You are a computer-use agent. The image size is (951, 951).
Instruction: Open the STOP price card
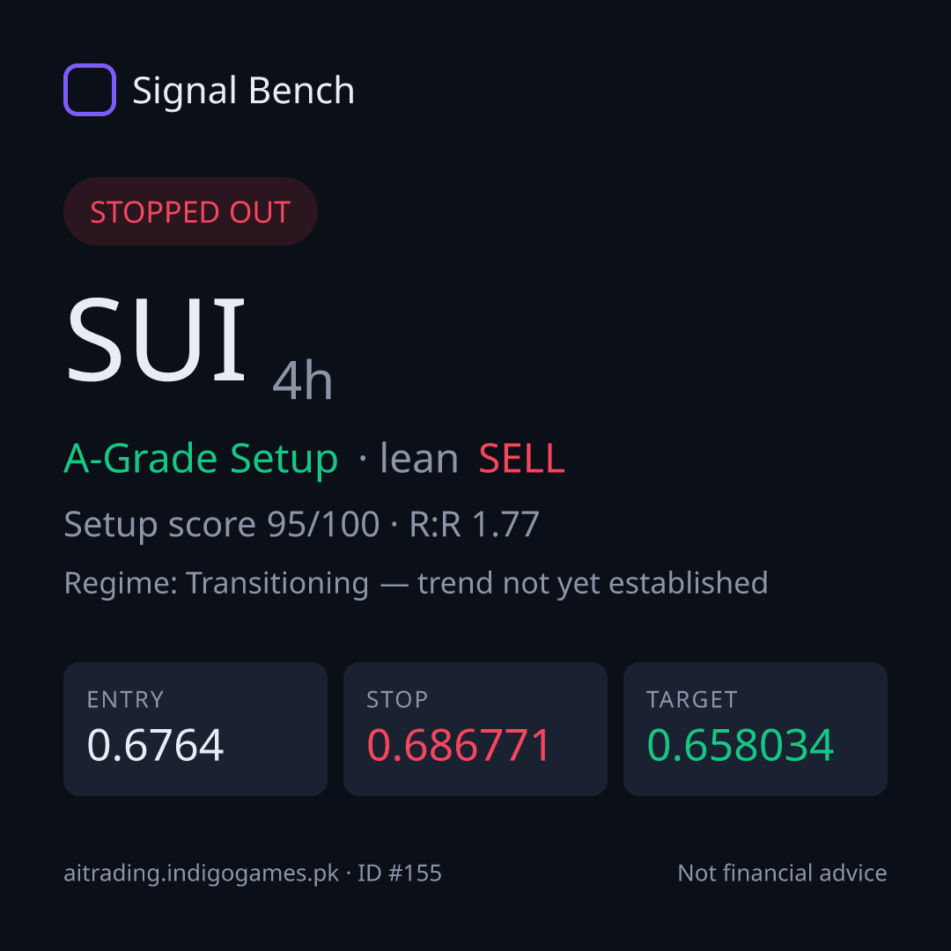click(x=475, y=729)
